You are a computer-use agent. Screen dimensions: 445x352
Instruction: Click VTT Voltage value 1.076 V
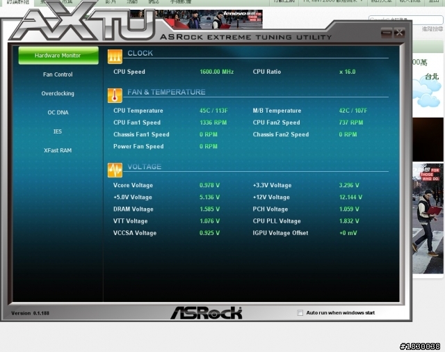coord(209,221)
